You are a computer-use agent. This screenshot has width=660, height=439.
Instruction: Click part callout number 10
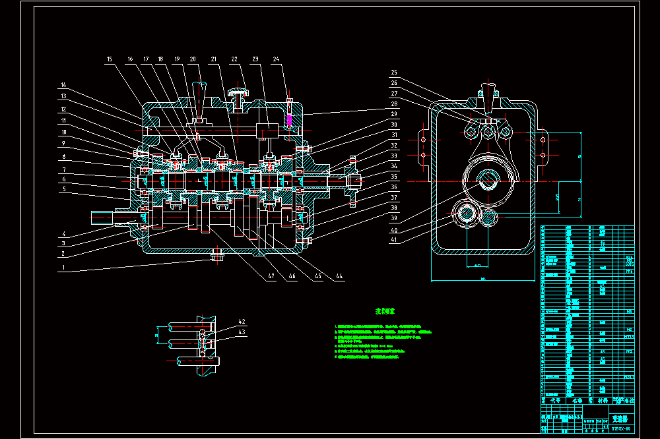(x=63, y=132)
